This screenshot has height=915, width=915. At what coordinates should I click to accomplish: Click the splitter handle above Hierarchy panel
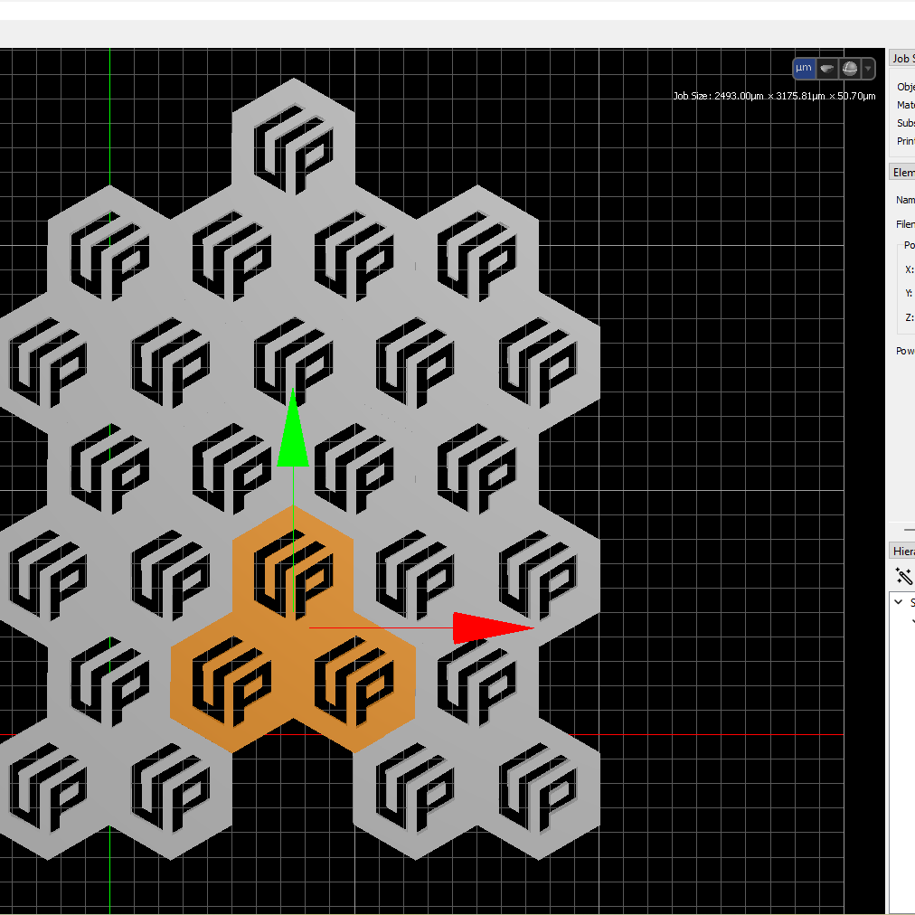(x=902, y=531)
